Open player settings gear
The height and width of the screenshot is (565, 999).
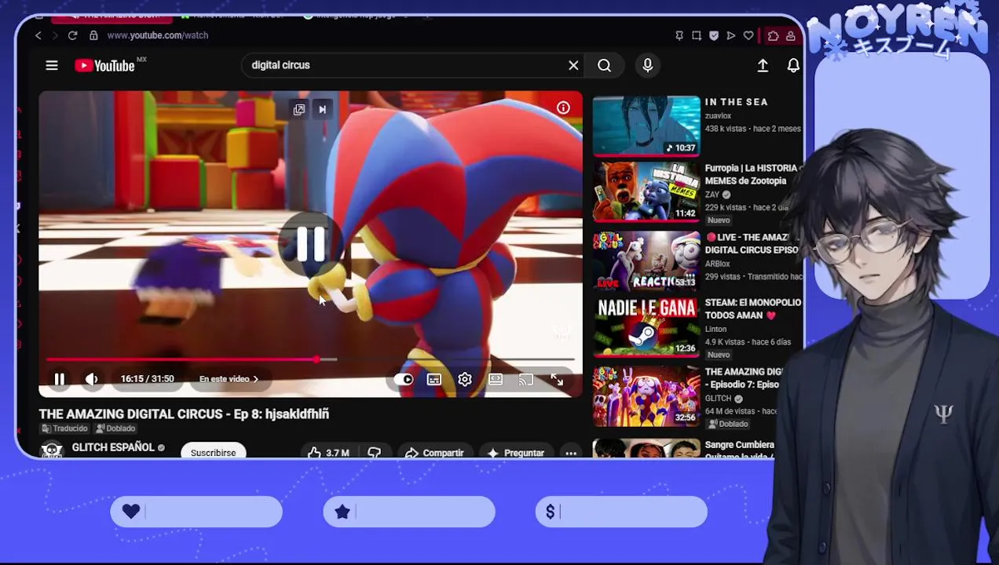(x=465, y=380)
